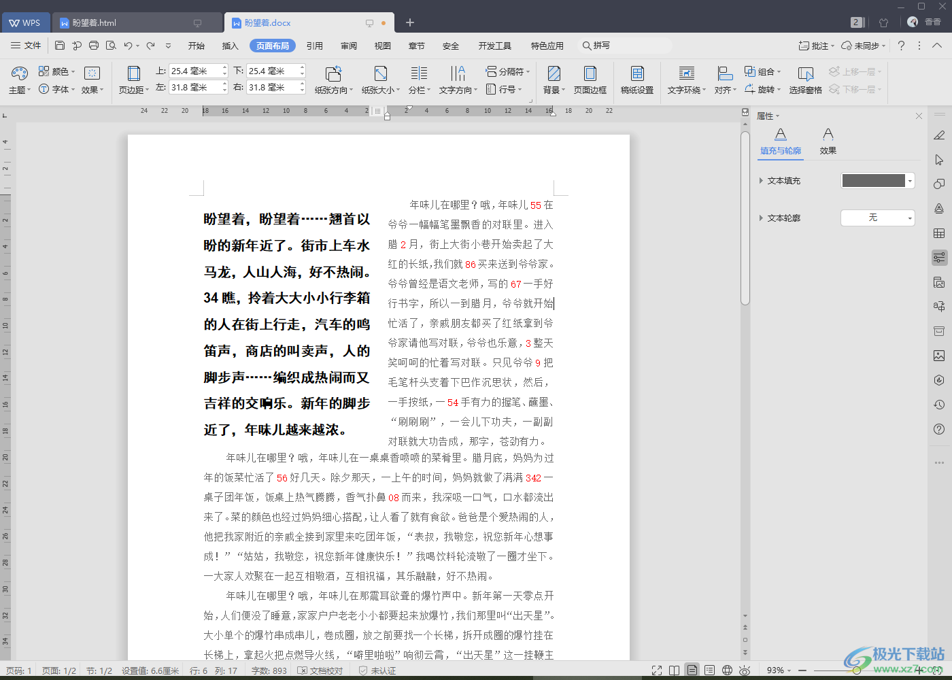Click the Undo arrow icon
Image resolution: width=952 pixels, height=680 pixels.
point(128,46)
